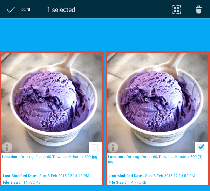Image resolution: width=210 pixels, height=191 pixels.
Task: Select all duplicates with the grid icon
Action: (176, 9)
